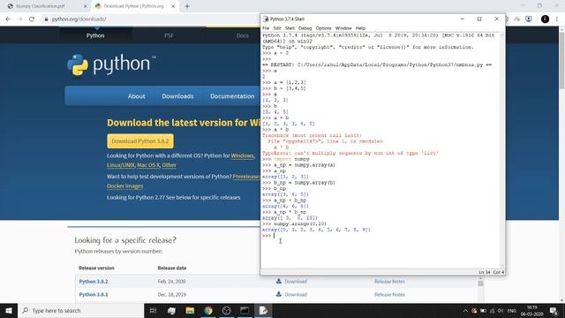565x318 pixels.
Task: Open the Docker images link
Action: click(125, 186)
